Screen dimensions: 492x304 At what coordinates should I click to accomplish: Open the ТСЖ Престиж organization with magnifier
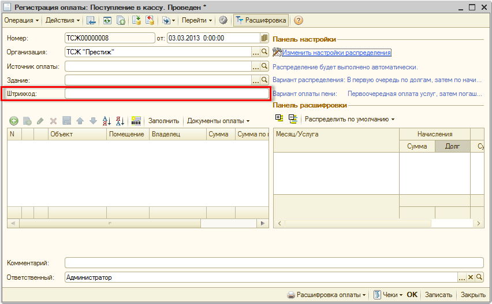click(x=264, y=52)
